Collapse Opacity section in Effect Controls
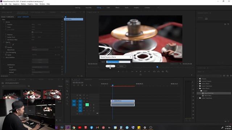 [4, 42]
